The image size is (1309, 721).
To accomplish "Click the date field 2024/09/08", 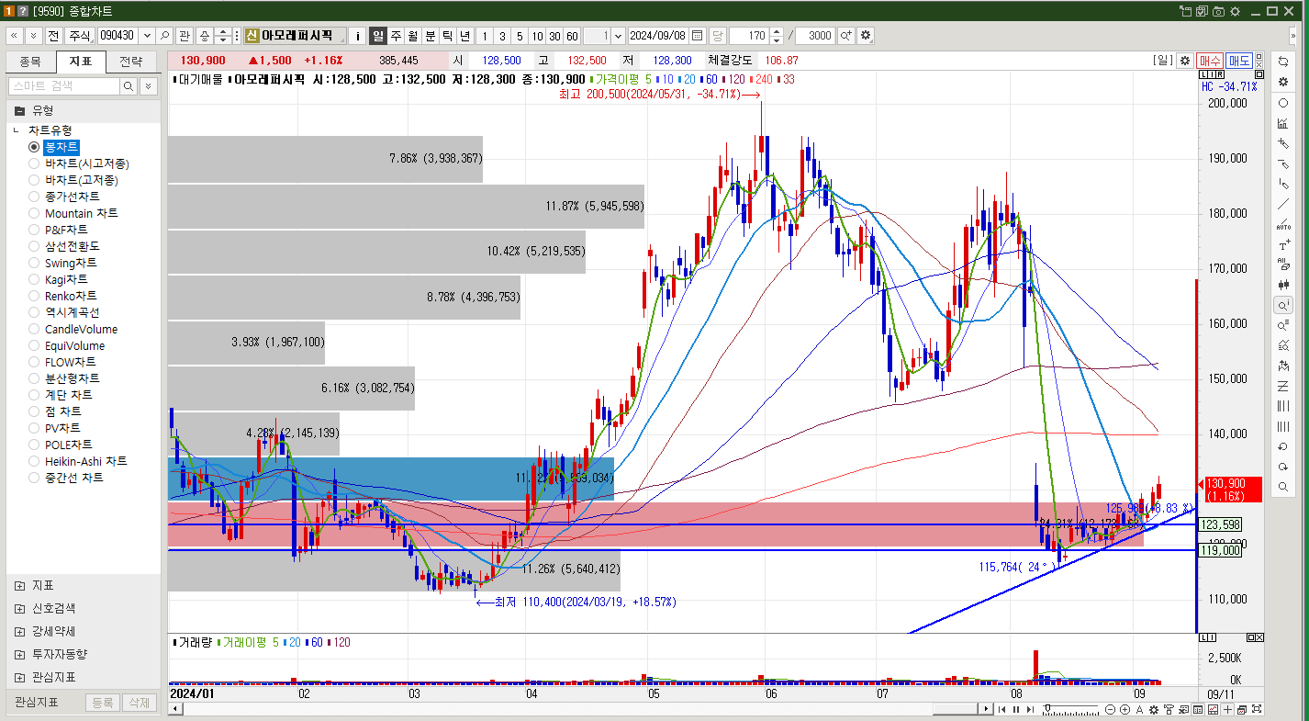I will [x=657, y=36].
